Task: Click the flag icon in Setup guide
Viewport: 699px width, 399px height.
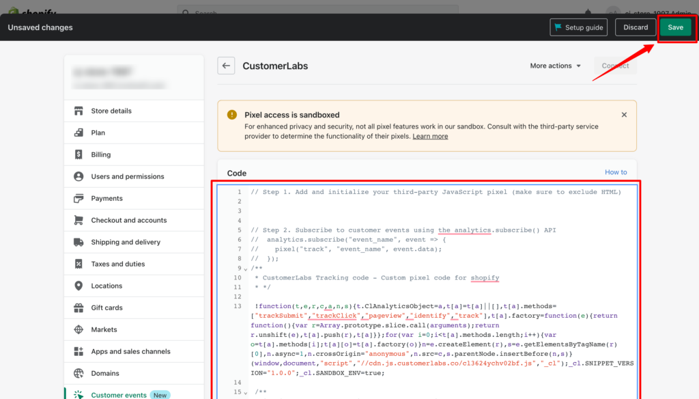Action: (x=558, y=27)
